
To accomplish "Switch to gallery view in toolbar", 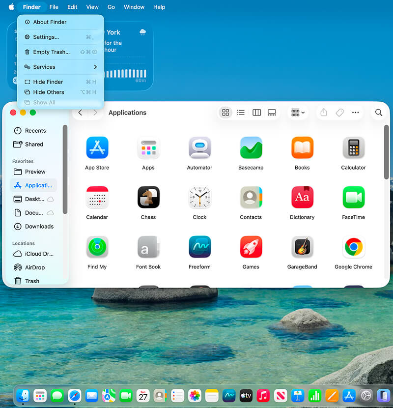I will click(x=272, y=113).
